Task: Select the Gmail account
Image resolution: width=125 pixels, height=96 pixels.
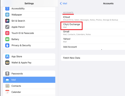Action: 93,33
